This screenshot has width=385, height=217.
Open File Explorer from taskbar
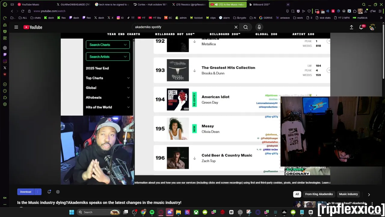click(178, 212)
